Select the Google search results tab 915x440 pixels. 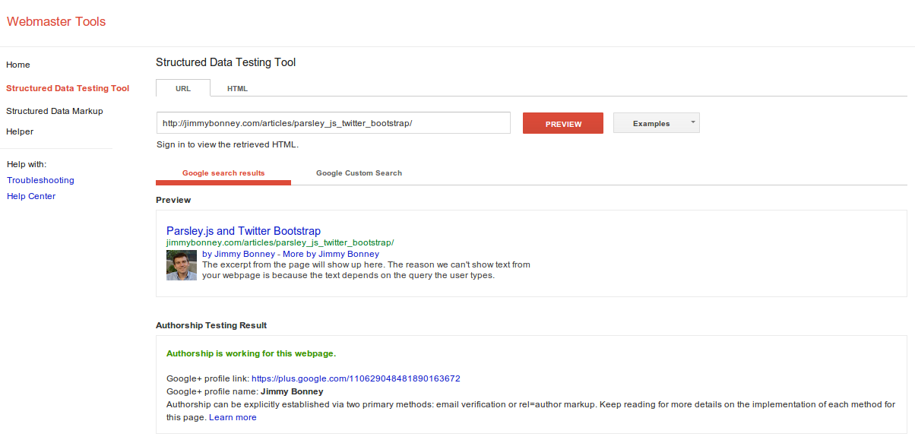pyautogui.click(x=223, y=173)
